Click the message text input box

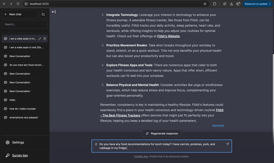click(x=162, y=146)
